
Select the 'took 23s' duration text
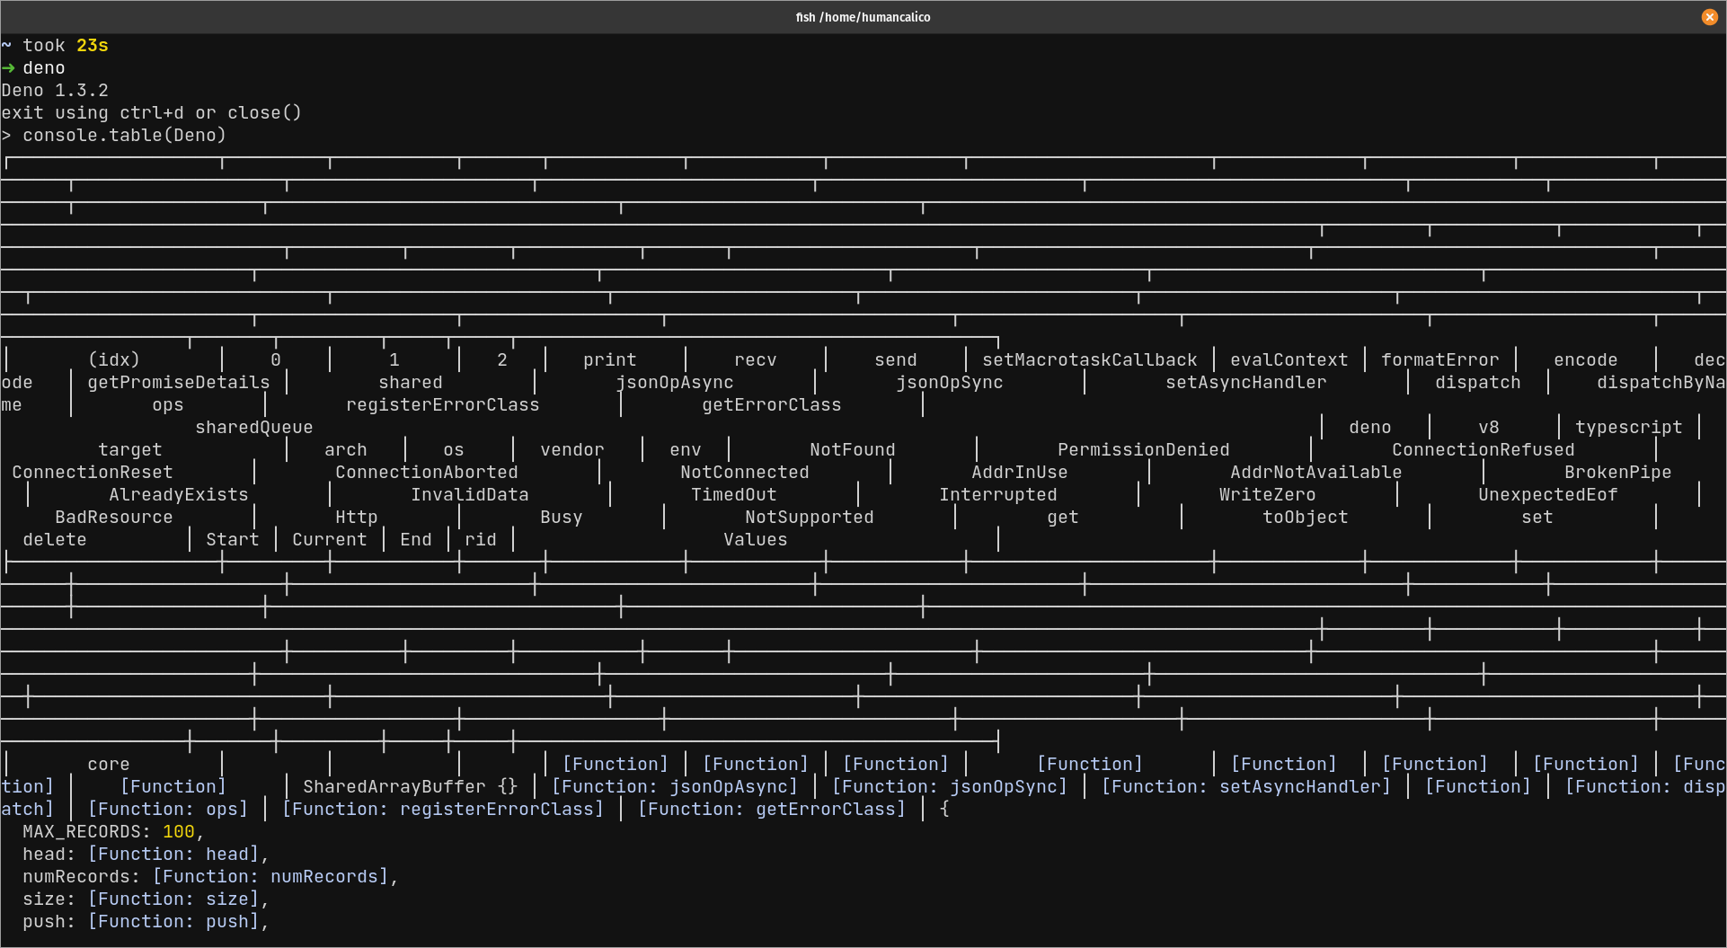pyautogui.click(x=65, y=45)
